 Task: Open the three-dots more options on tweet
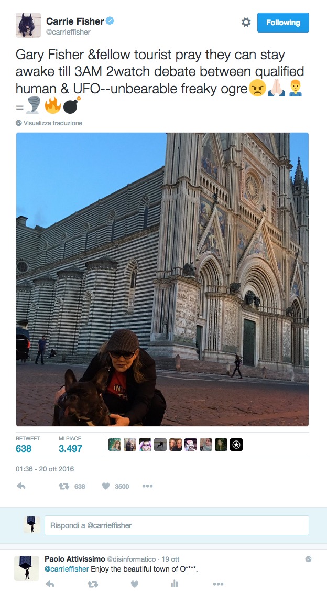(147, 486)
